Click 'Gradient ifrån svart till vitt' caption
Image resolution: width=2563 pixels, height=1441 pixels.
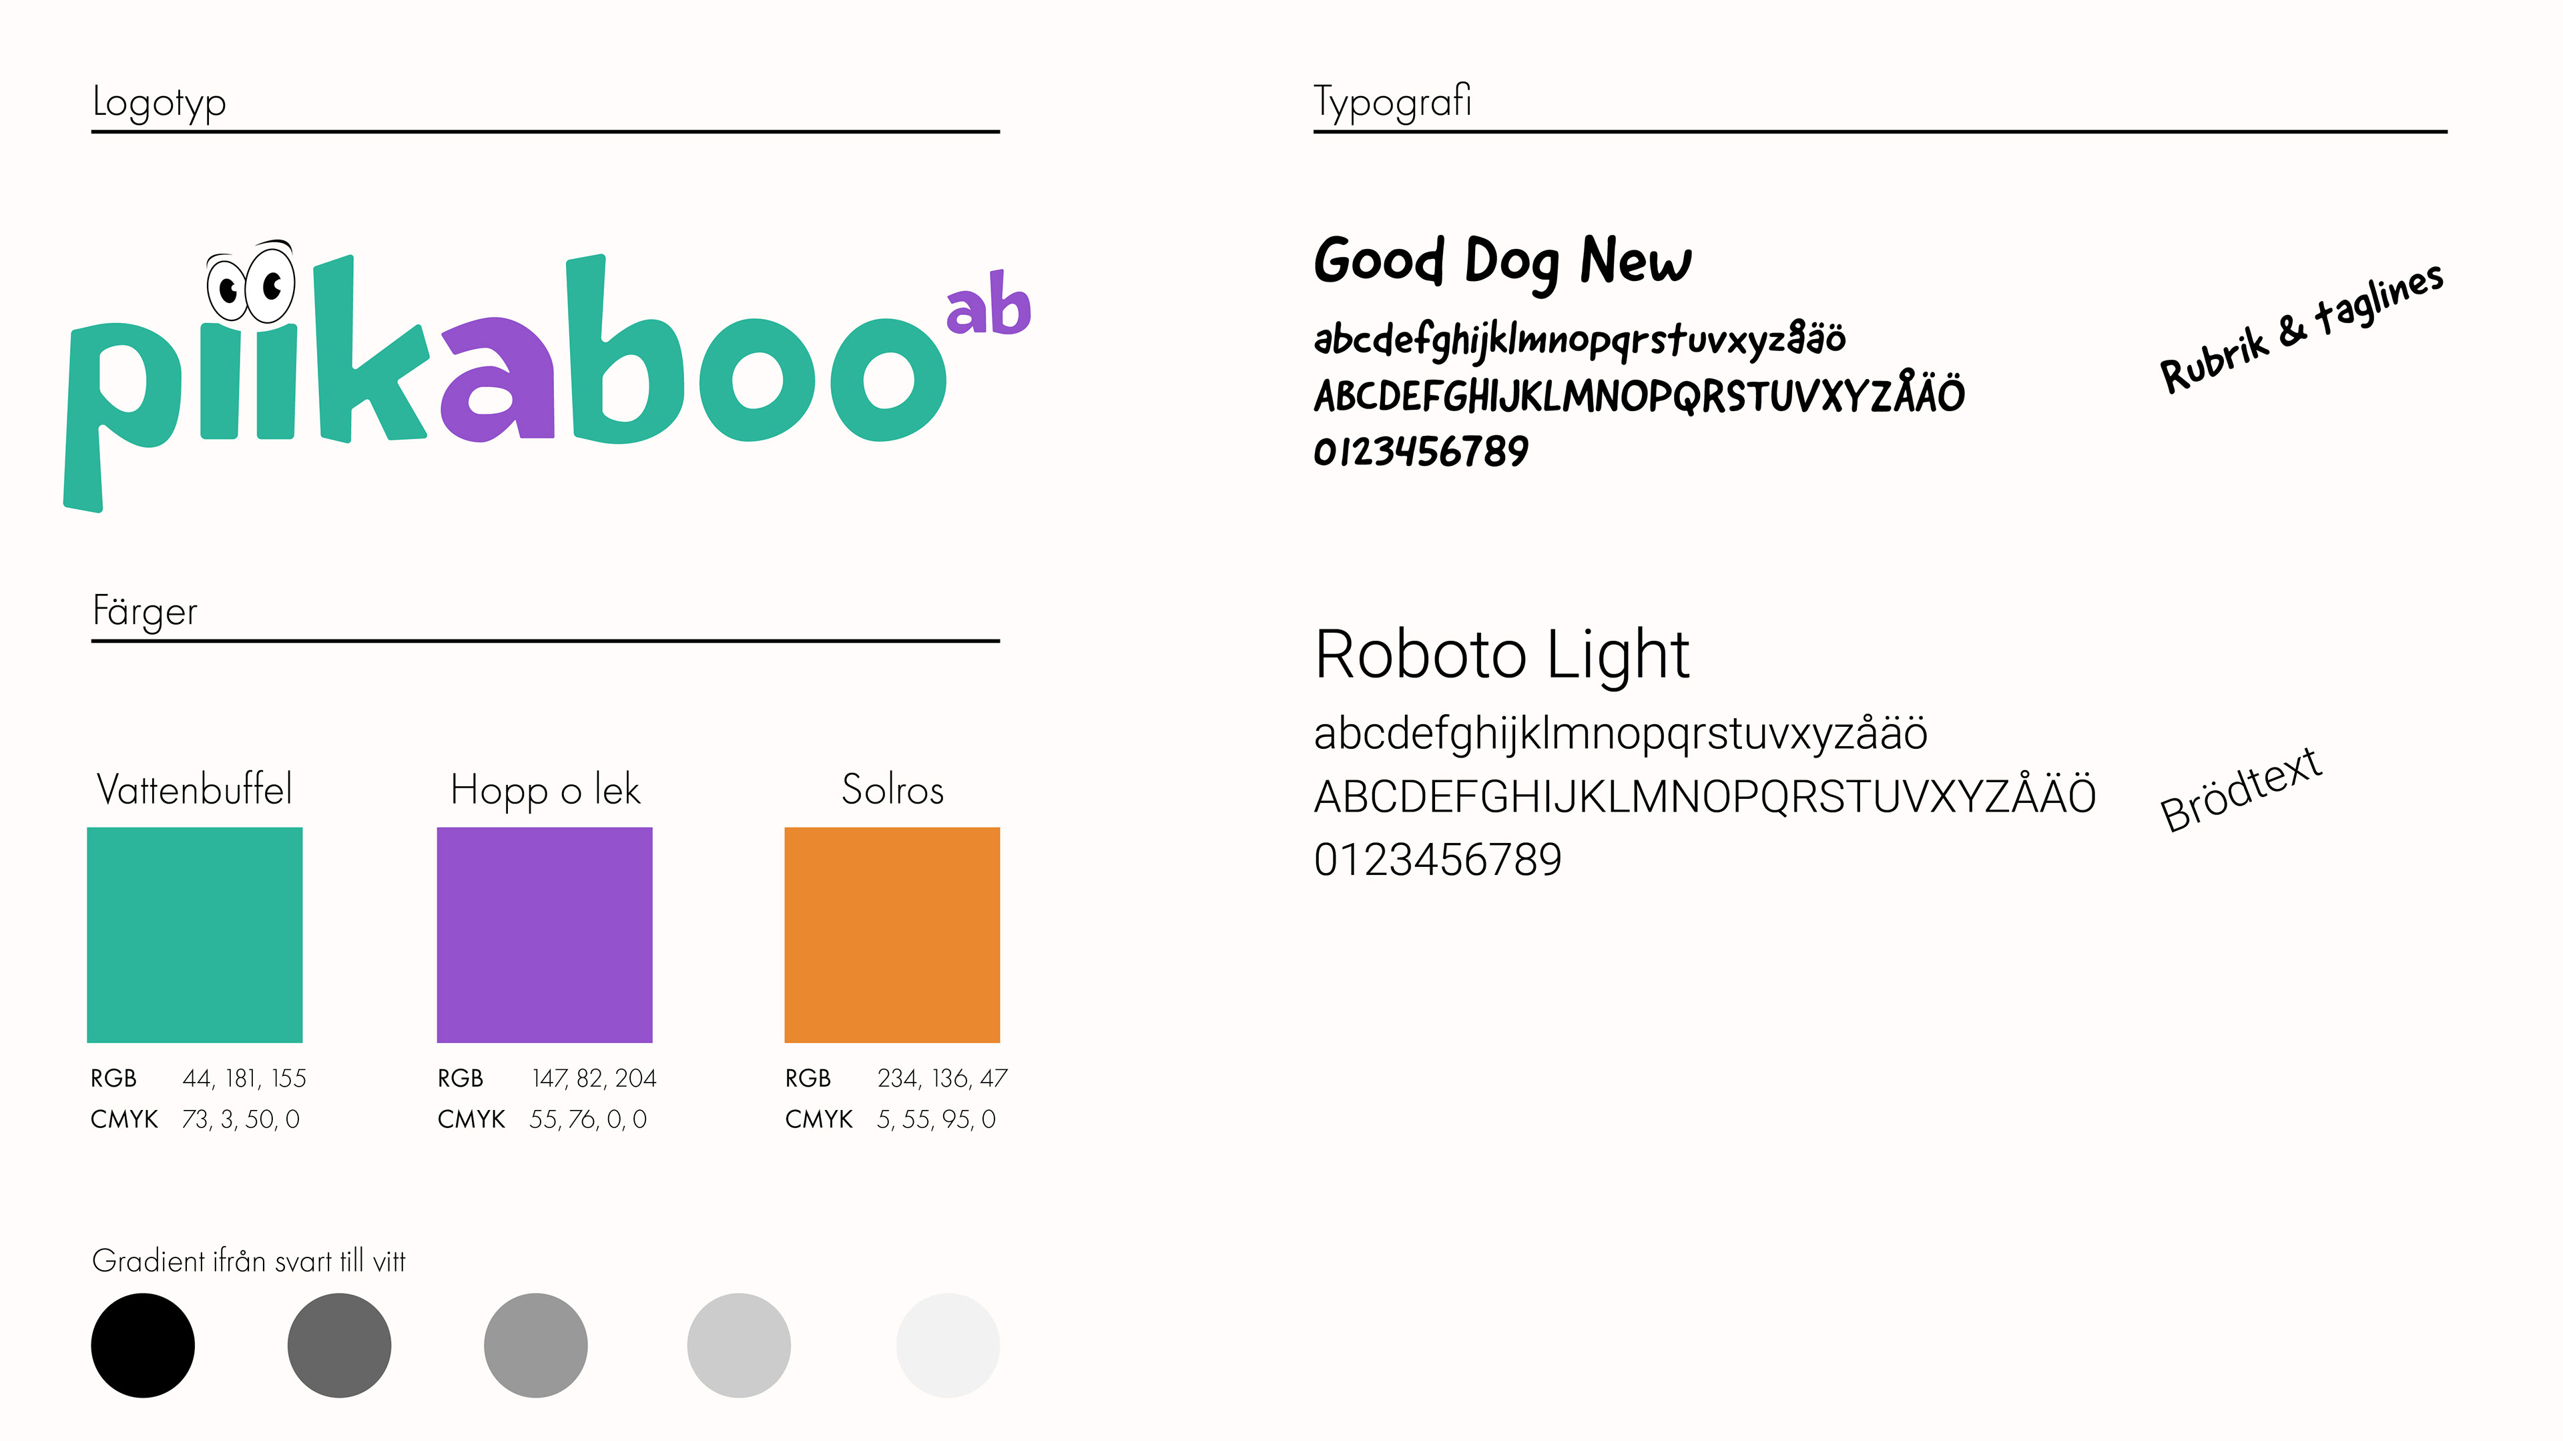pos(249,1261)
